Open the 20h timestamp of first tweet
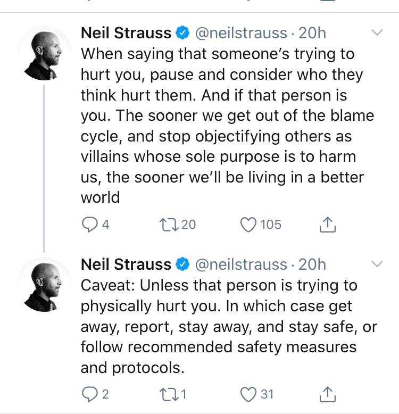The height and width of the screenshot is (414, 399). point(312,33)
